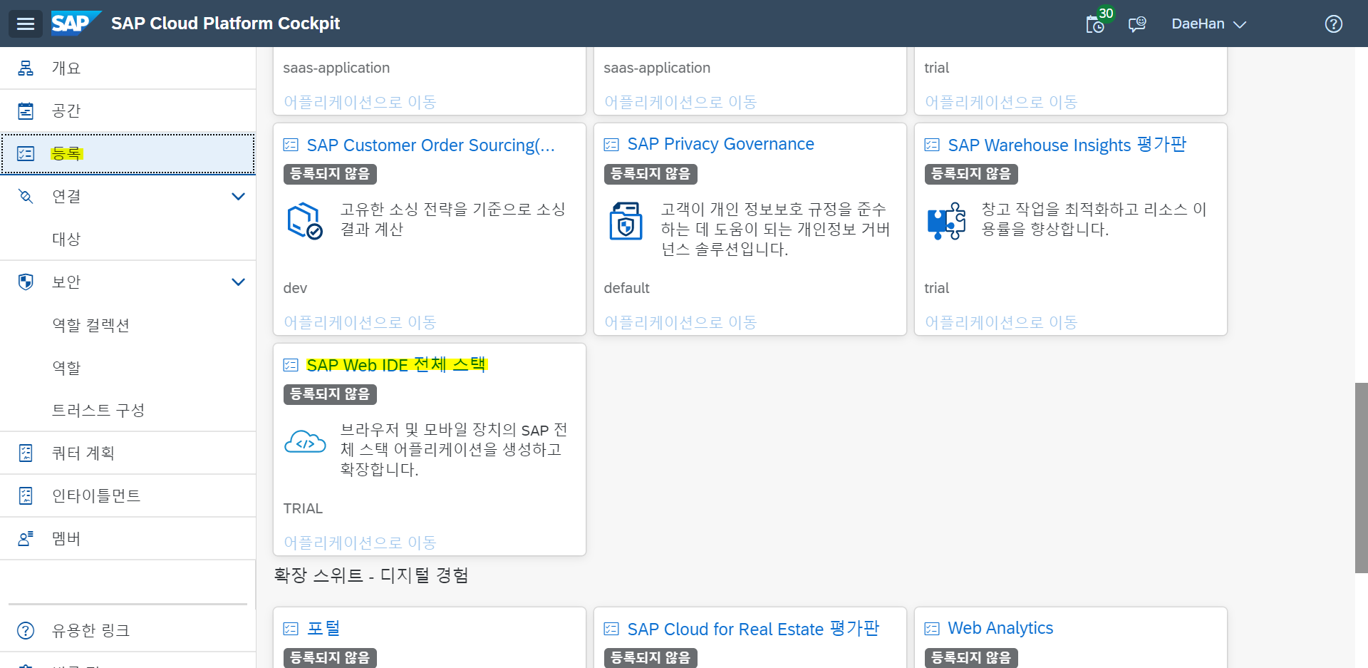Image resolution: width=1368 pixels, height=668 pixels.
Task: Click the TRIAL label in Web IDE tile
Action: coord(303,508)
